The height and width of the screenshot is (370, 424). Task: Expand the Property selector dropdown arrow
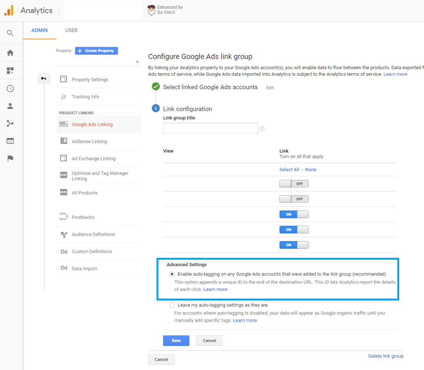click(x=137, y=62)
